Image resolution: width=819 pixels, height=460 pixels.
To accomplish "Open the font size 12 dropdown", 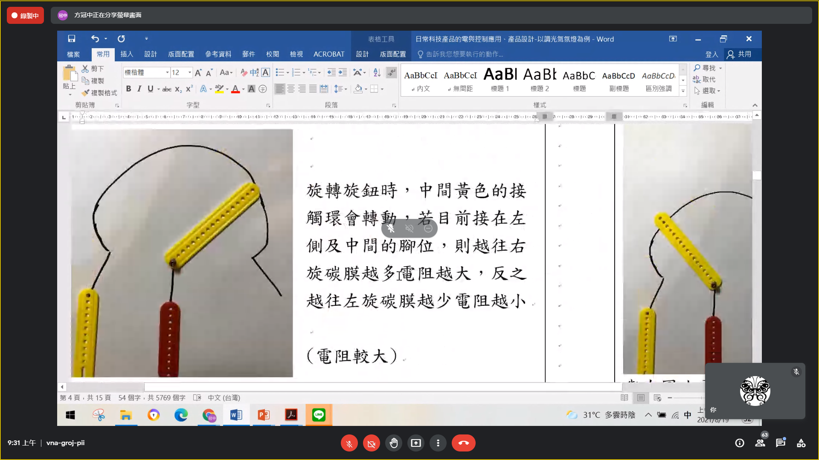I will (189, 72).
